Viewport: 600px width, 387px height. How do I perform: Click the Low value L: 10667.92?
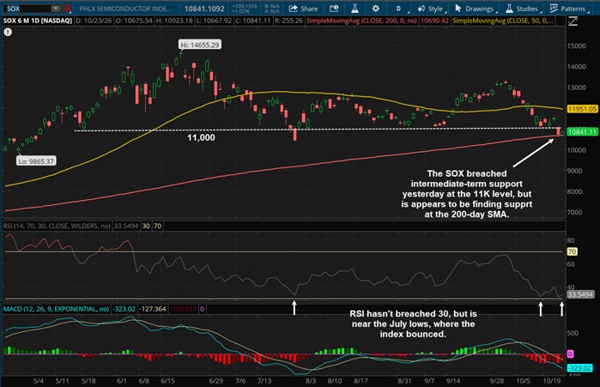215,21
